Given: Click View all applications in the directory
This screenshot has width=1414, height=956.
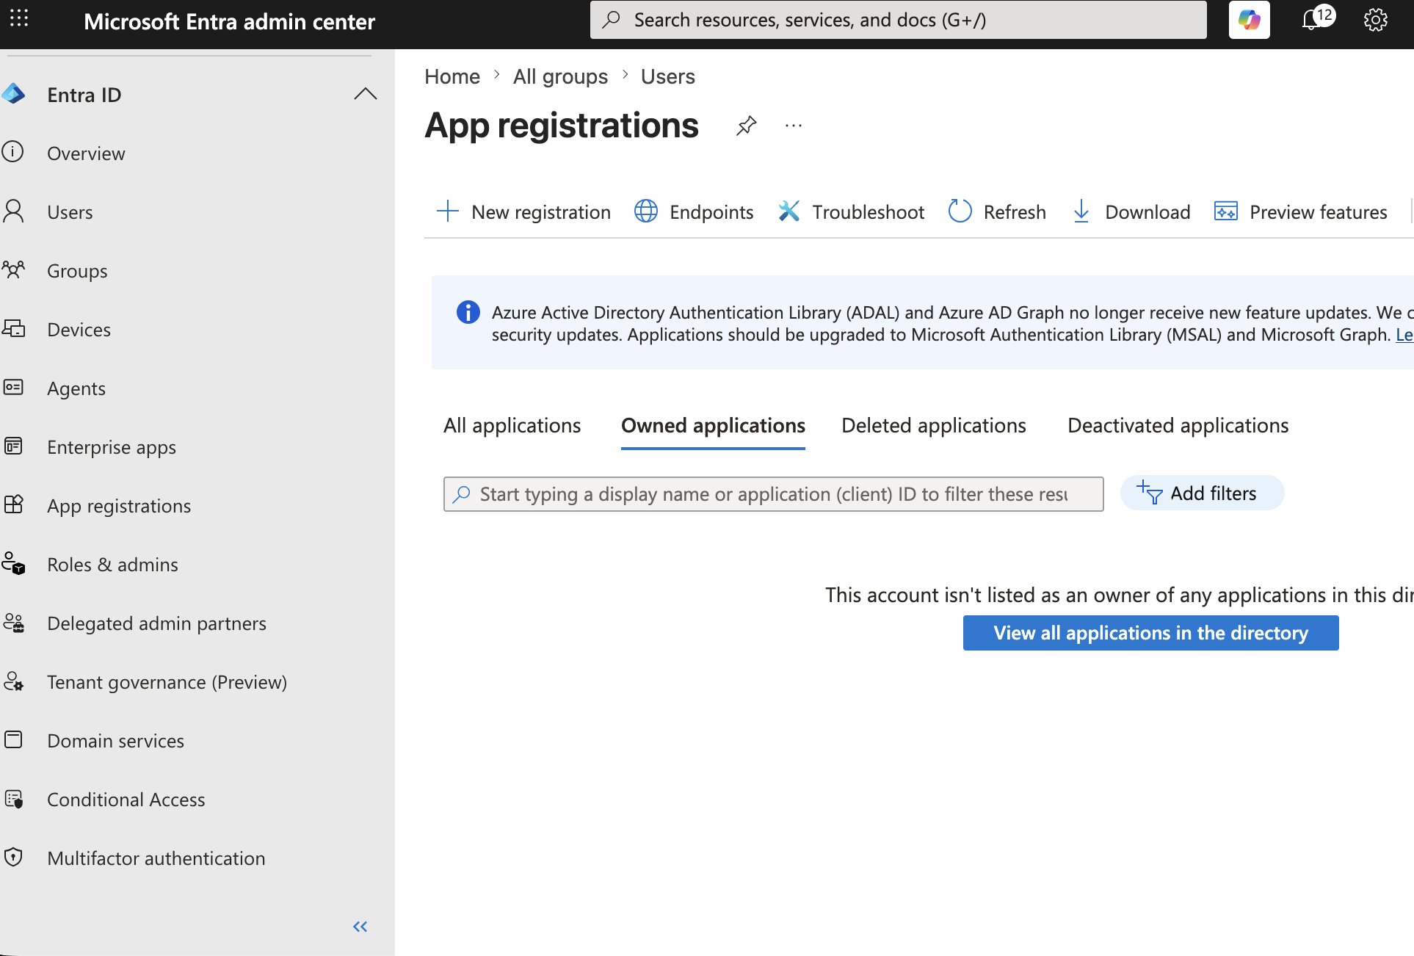Looking at the screenshot, I should pyautogui.click(x=1150, y=633).
